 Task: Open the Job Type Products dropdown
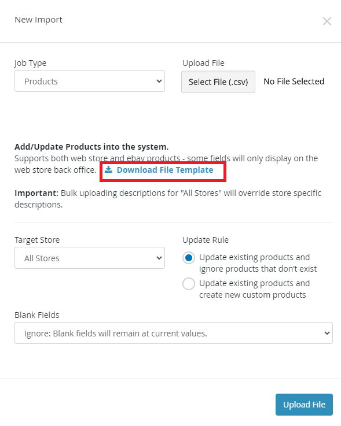pos(90,81)
